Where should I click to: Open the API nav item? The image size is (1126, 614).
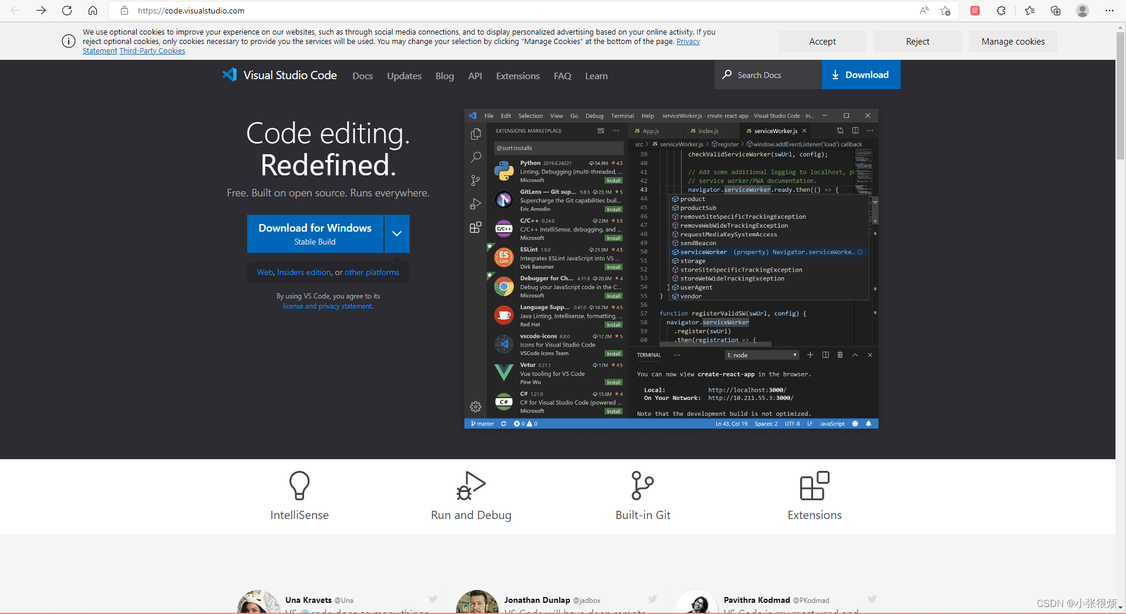click(x=475, y=76)
